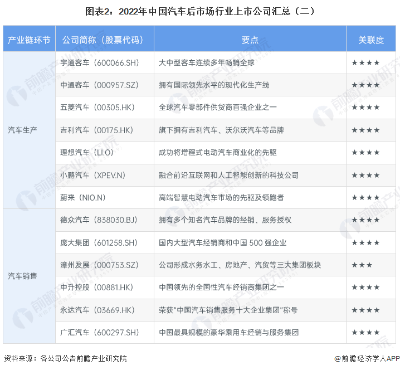Image resolution: width=400 pixels, height=370 pixels.
Task: Click the 公司简称（股票代码） column header
Action: tap(105, 40)
